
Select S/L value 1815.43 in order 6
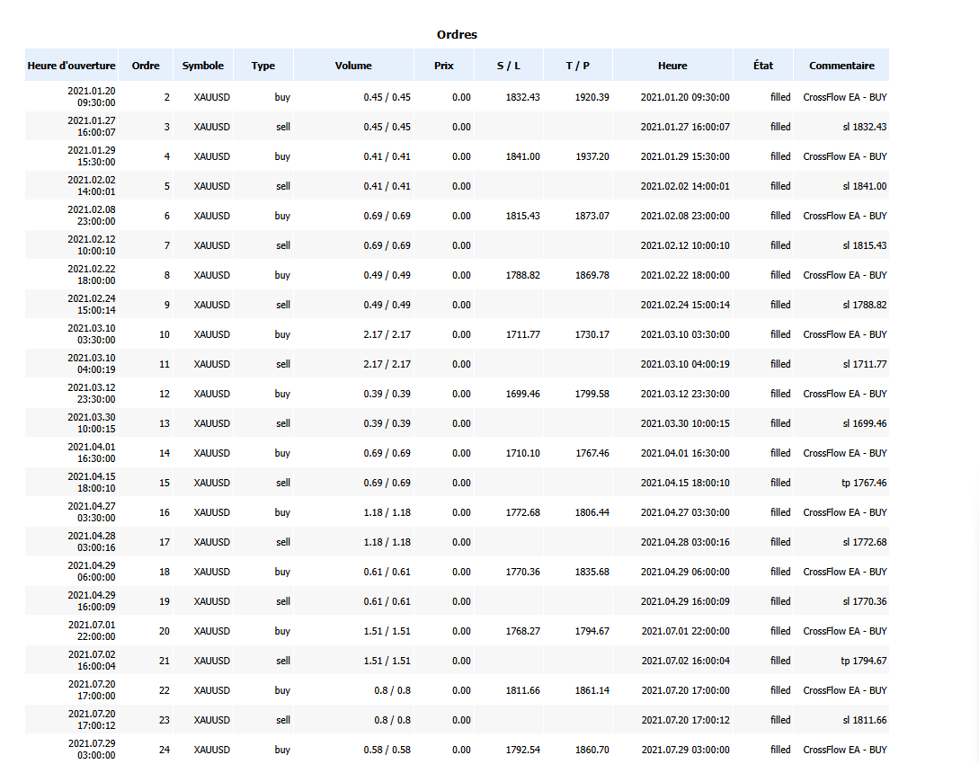click(x=522, y=216)
